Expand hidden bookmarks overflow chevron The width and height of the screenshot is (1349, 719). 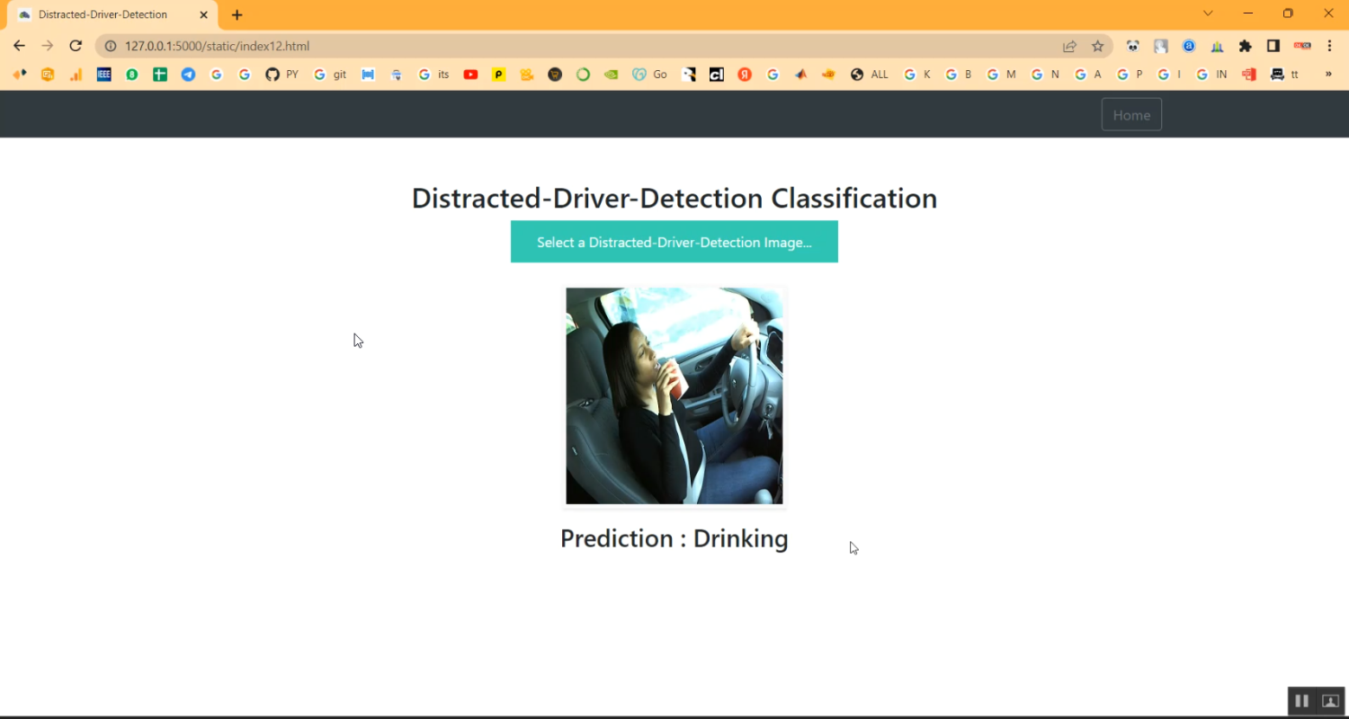tap(1328, 75)
